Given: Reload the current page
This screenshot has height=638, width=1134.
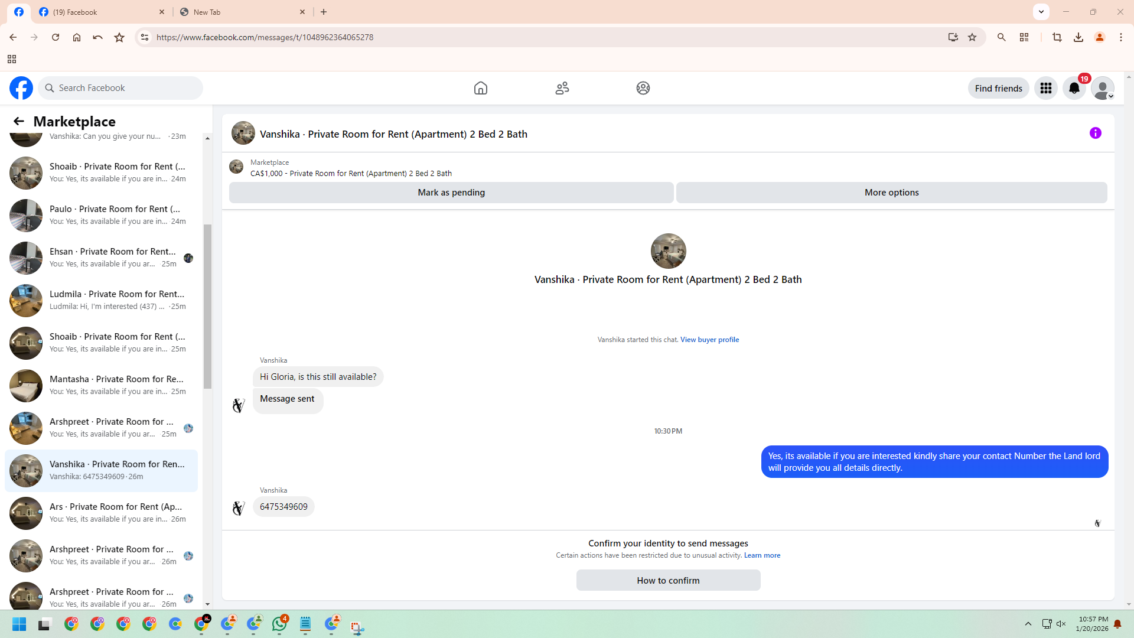Looking at the screenshot, I should point(56,37).
